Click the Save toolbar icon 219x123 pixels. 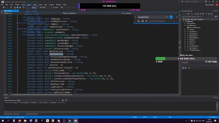click(17, 8)
